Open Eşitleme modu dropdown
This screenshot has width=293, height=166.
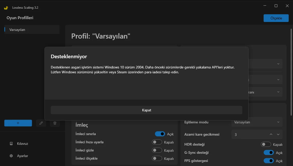(x=257, y=122)
